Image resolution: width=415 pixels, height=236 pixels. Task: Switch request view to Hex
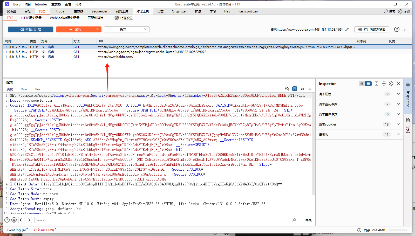pos(38,89)
